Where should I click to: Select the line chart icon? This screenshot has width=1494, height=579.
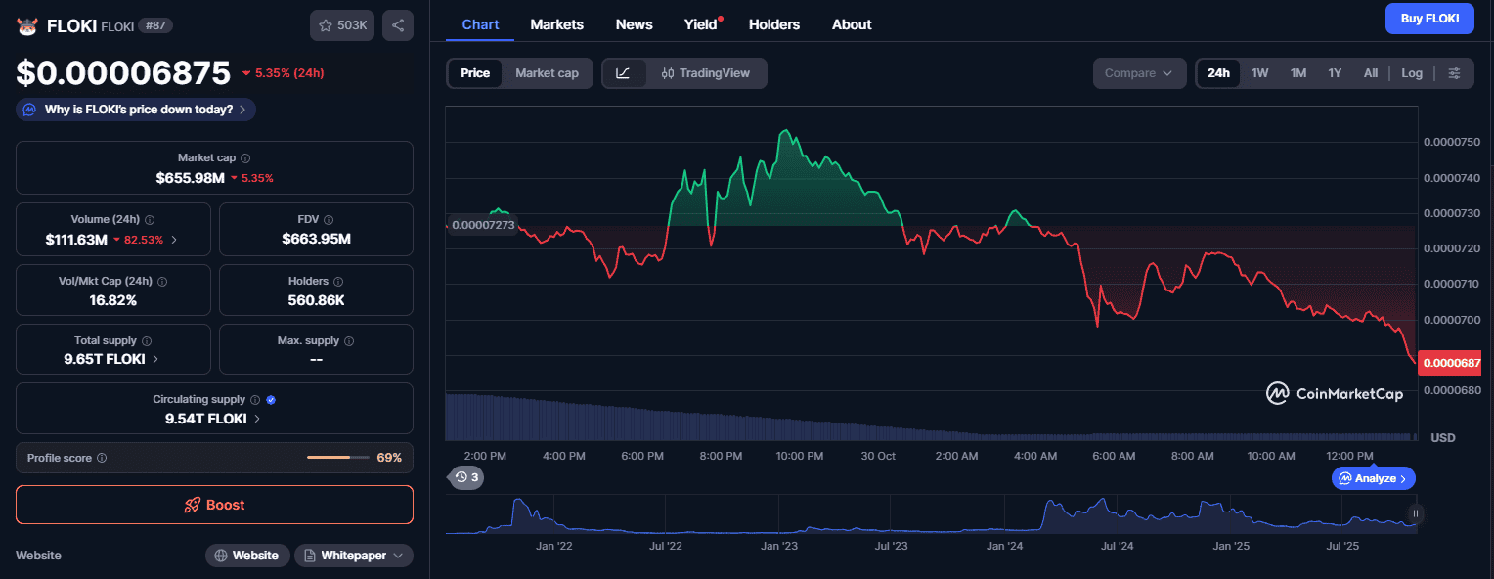(624, 73)
